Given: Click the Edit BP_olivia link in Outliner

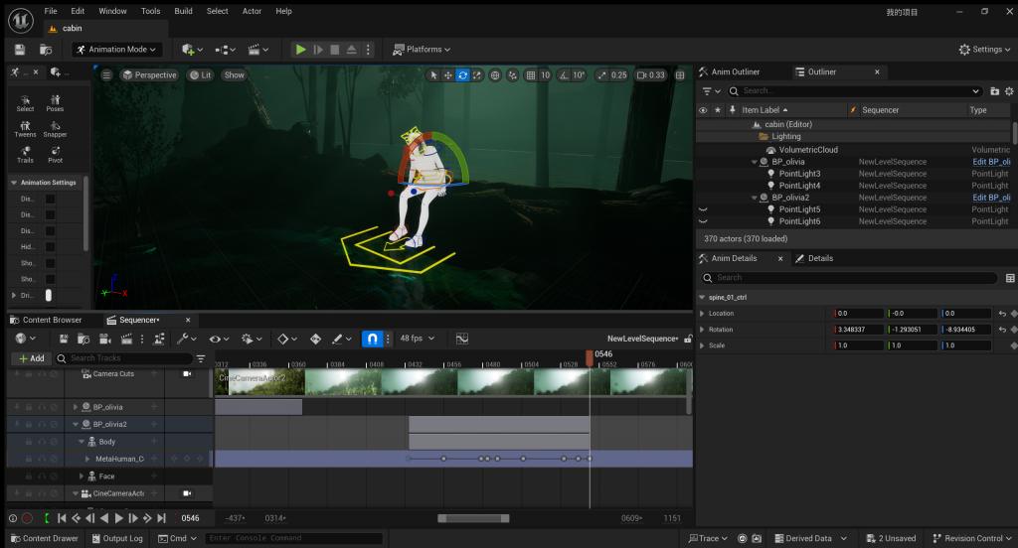Looking at the screenshot, I should coord(991,162).
